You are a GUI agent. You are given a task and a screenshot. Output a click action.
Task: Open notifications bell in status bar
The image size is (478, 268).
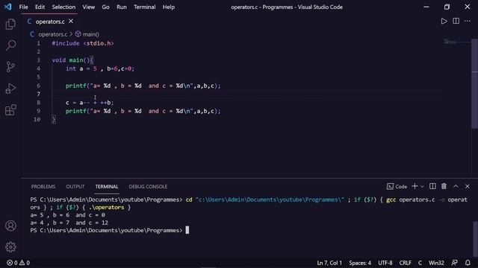tap(468, 263)
